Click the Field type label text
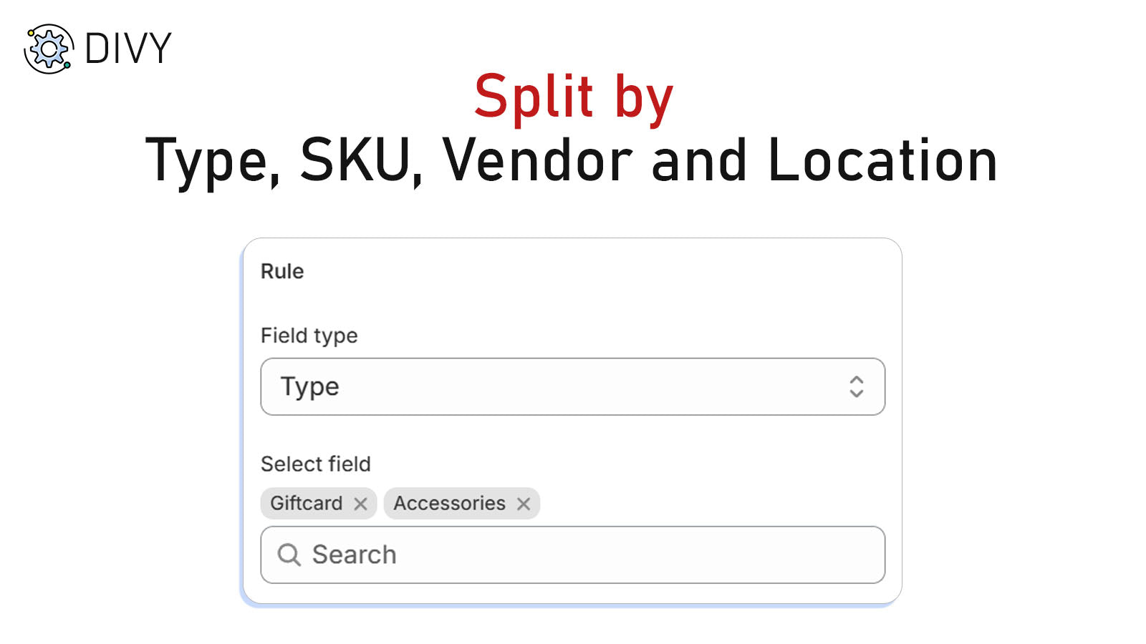Image resolution: width=1146 pixels, height=644 pixels. tap(309, 336)
